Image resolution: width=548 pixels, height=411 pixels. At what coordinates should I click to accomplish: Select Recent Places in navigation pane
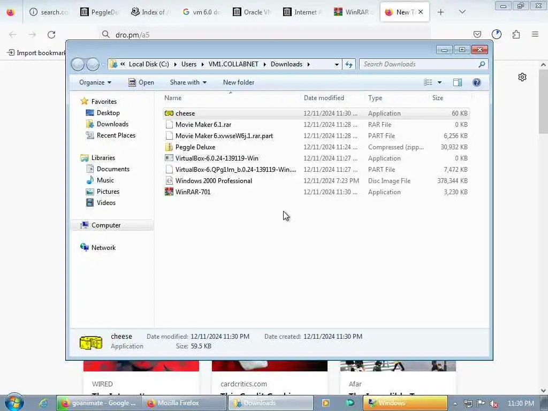[x=111, y=135]
